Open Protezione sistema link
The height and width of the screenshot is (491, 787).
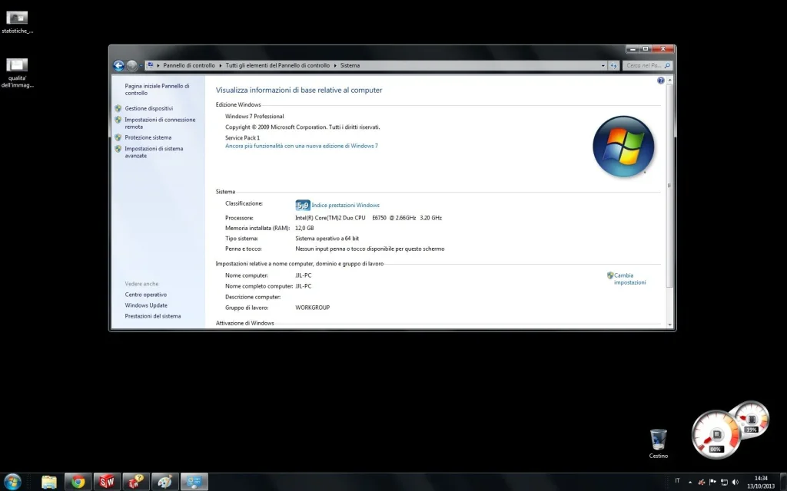[148, 137]
